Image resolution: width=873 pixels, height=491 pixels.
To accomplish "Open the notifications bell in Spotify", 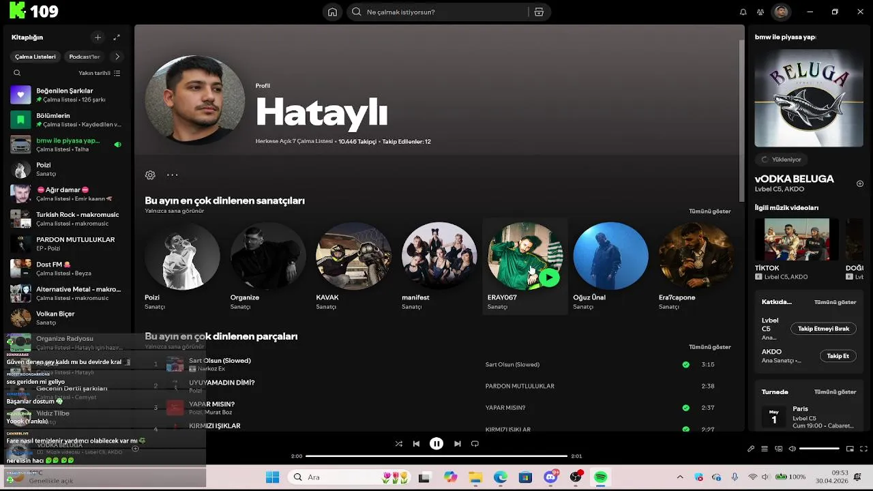I will coord(743,12).
